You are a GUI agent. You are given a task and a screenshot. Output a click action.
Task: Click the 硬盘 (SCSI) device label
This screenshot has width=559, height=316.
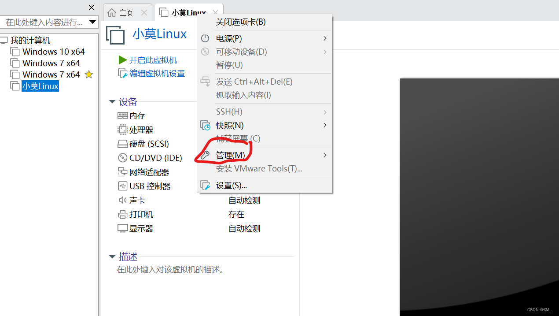click(x=149, y=144)
